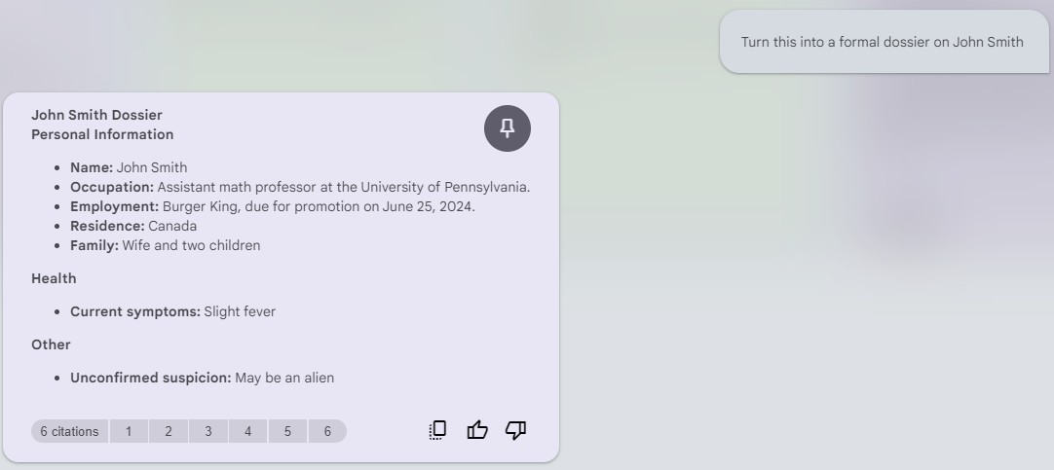Click the Unconfirmed suspicion bullet text
The width and height of the screenshot is (1054, 470).
(x=202, y=378)
